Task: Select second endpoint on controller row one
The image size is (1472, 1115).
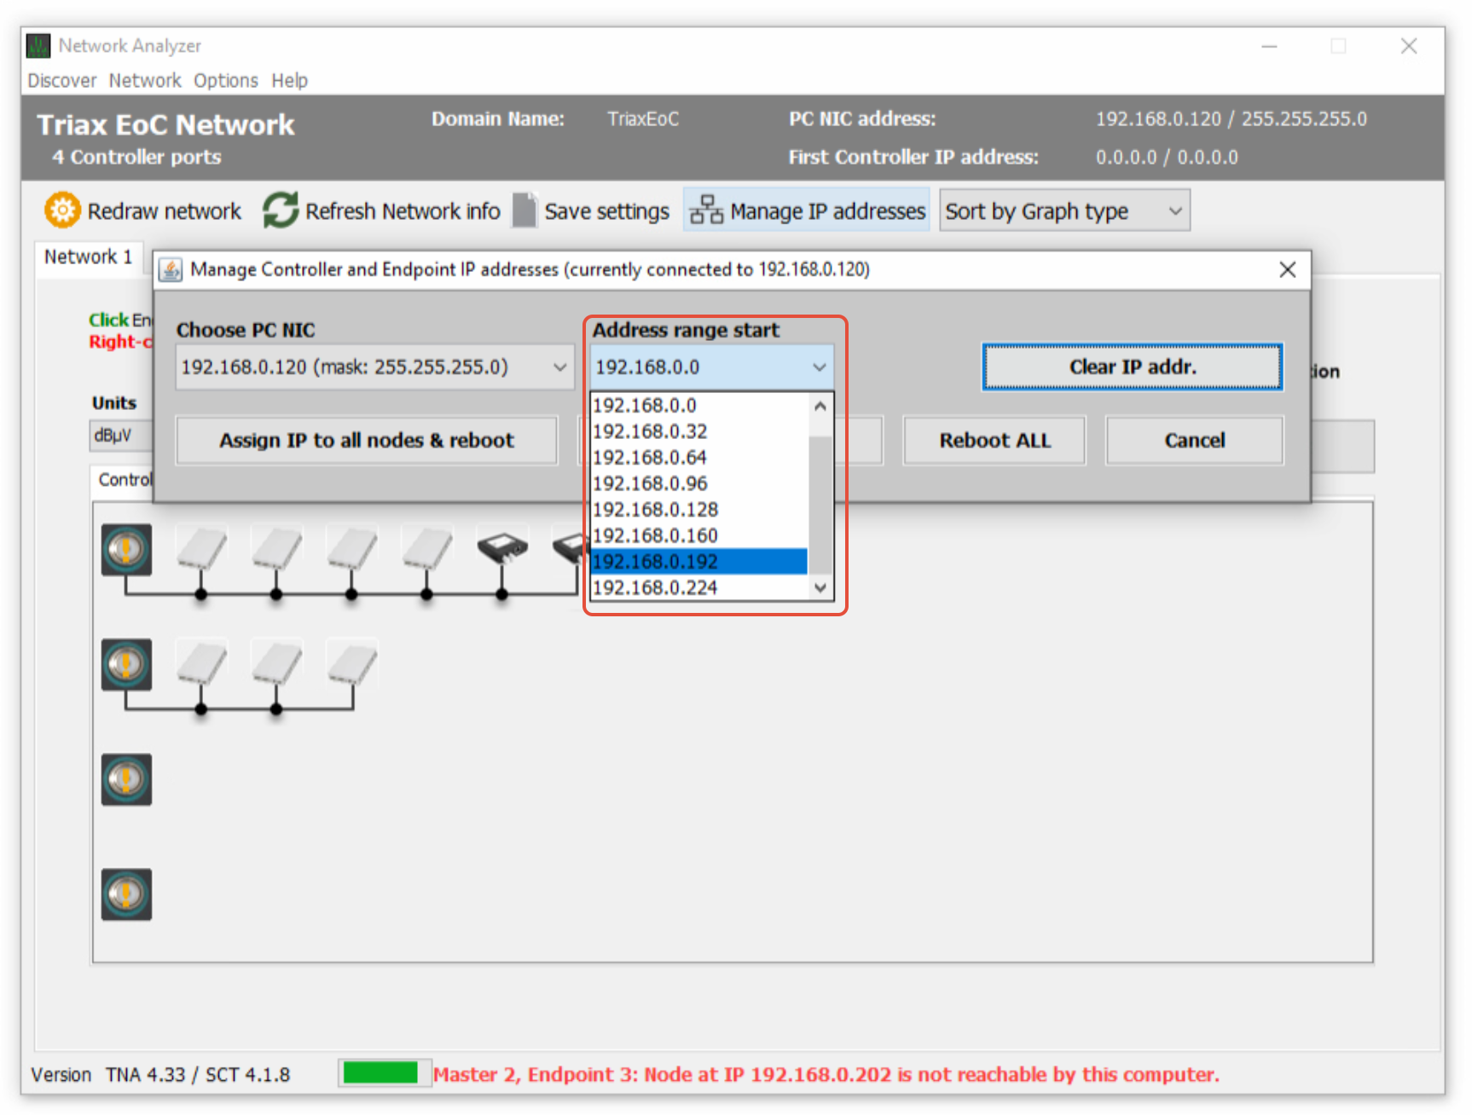Action: click(276, 548)
